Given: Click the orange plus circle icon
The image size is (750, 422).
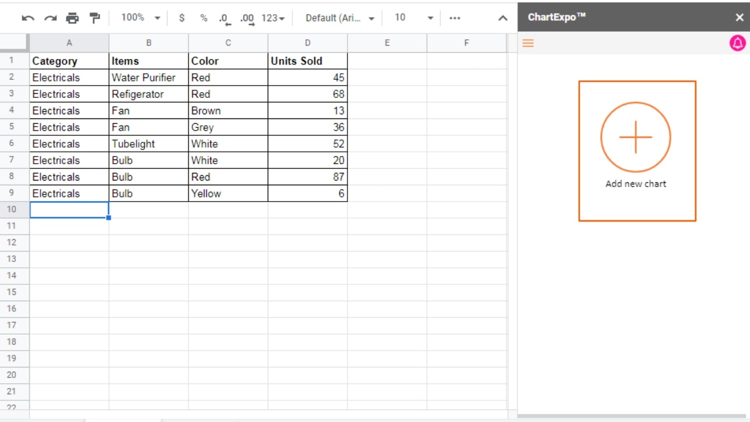Looking at the screenshot, I should tap(636, 137).
